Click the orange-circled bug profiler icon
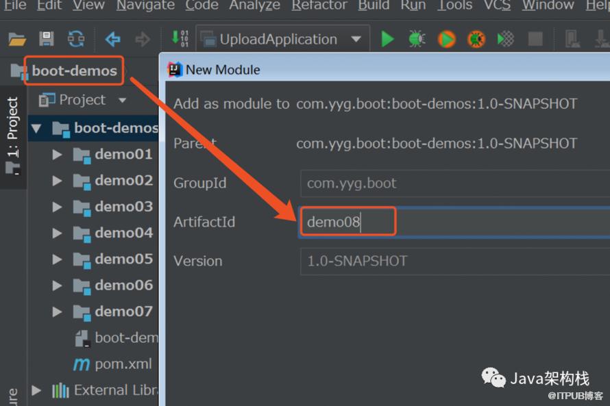The height and width of the screenshot is (406, 610). (476, 39)
